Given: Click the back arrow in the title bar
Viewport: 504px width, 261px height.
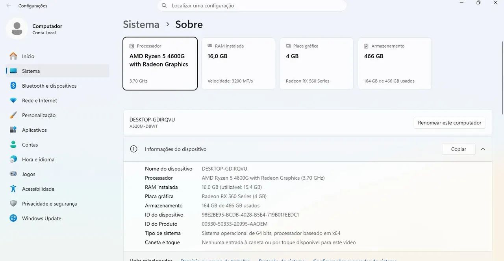Looking at the screenshot, I should point(9,6).
